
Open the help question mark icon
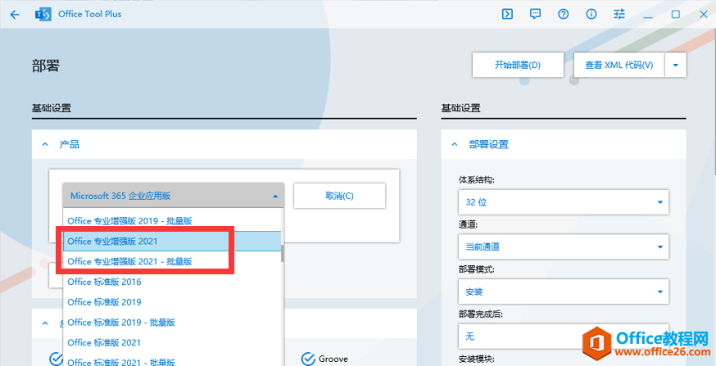(564, 14)
